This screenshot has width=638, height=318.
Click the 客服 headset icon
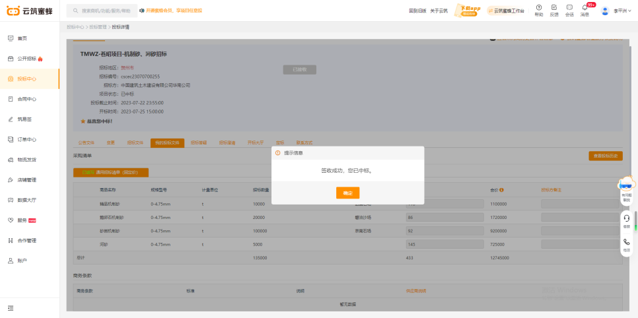[627, 220]
